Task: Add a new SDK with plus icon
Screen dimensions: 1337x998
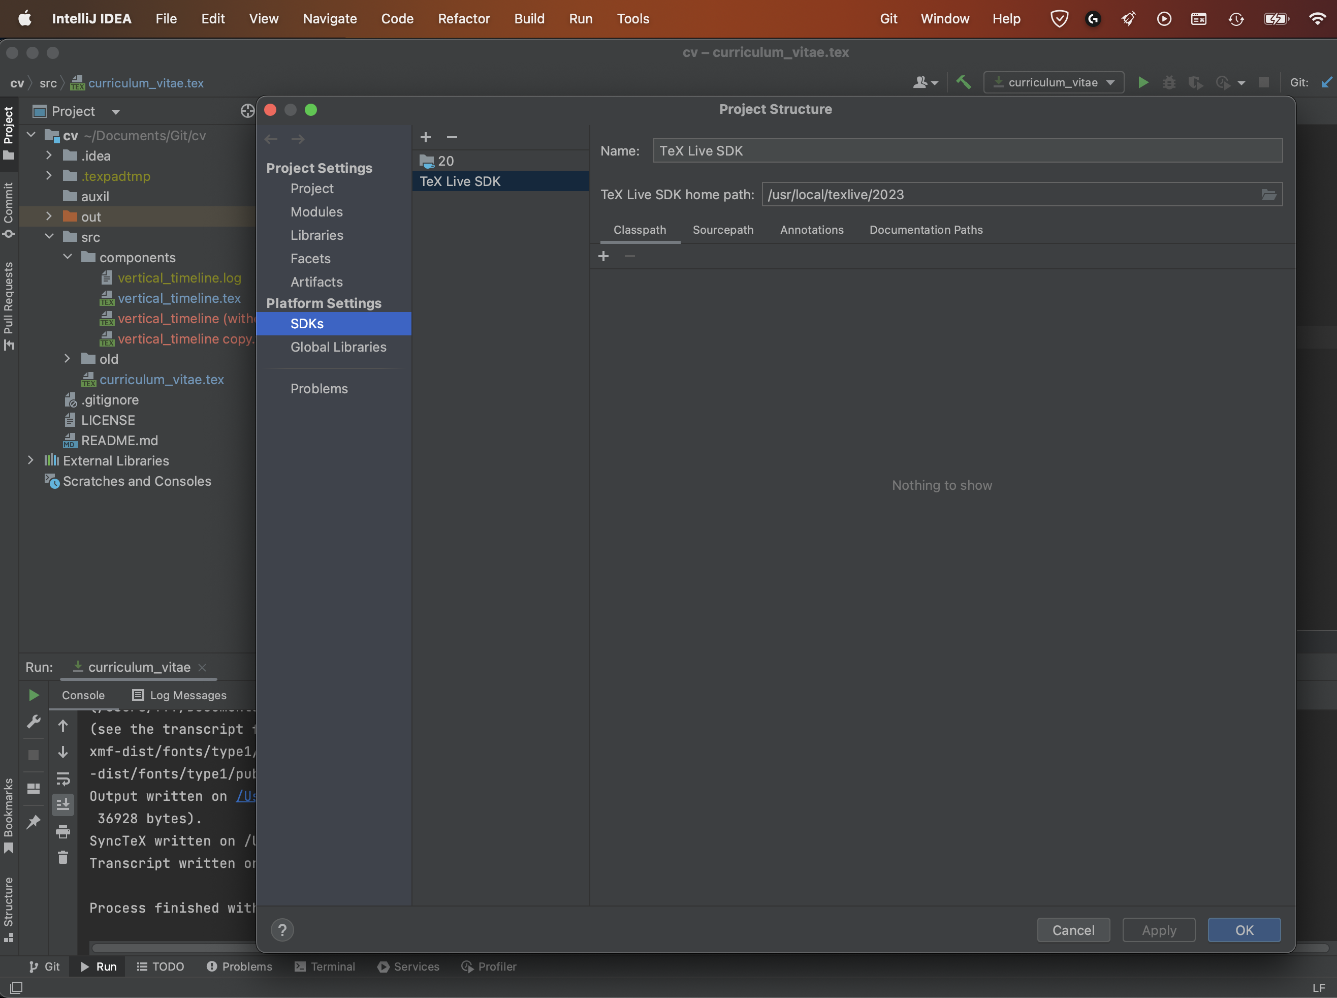Action: tap(426, 137)
